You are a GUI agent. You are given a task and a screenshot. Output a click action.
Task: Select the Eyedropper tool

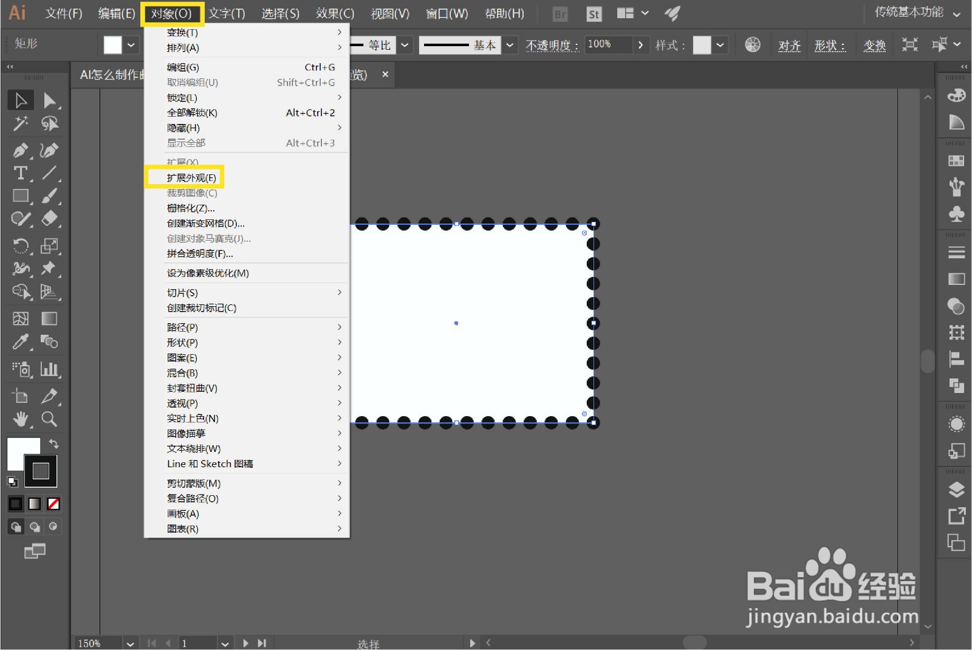click(x=21, y=342)
